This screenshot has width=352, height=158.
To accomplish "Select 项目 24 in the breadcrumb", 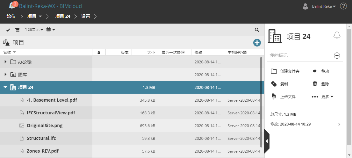I will point(63,16).
